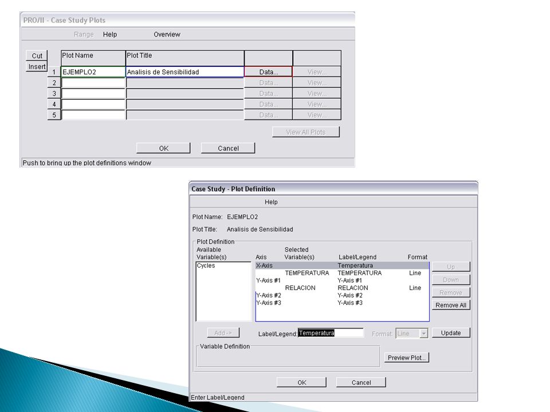The width and height of the screenshot is (550, 412).
Task: Click View button in row 2
Action: (x=317, y=82)
